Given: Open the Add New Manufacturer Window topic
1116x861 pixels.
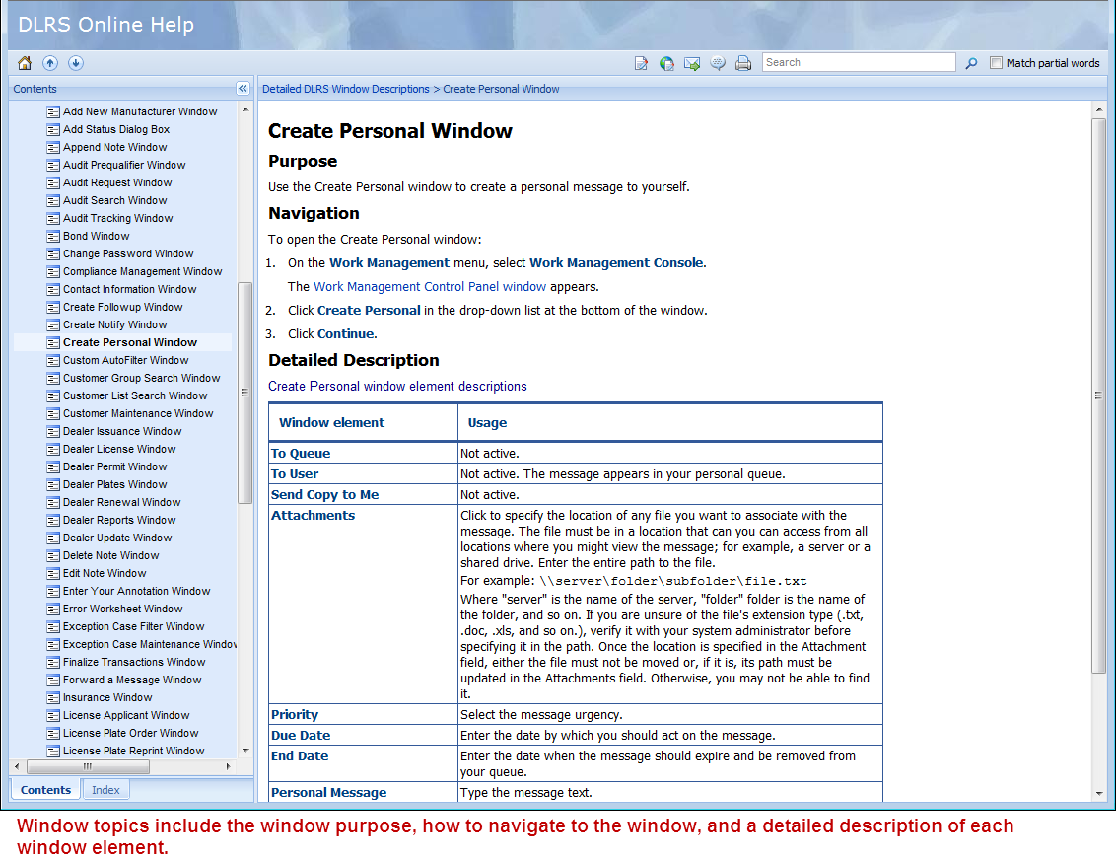Looking at the screenshot, I should 140,111.
